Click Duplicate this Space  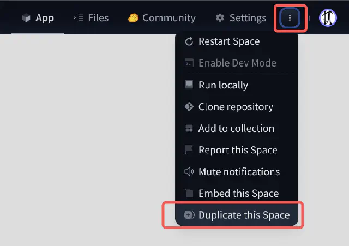point(244,215)
